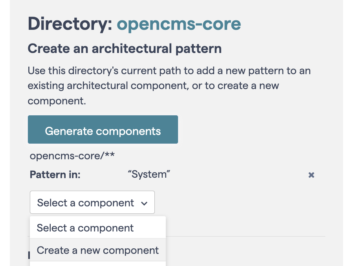Click the opencms-core/** path text
This screenshot has height=266, width=345.
coord(72,156)
